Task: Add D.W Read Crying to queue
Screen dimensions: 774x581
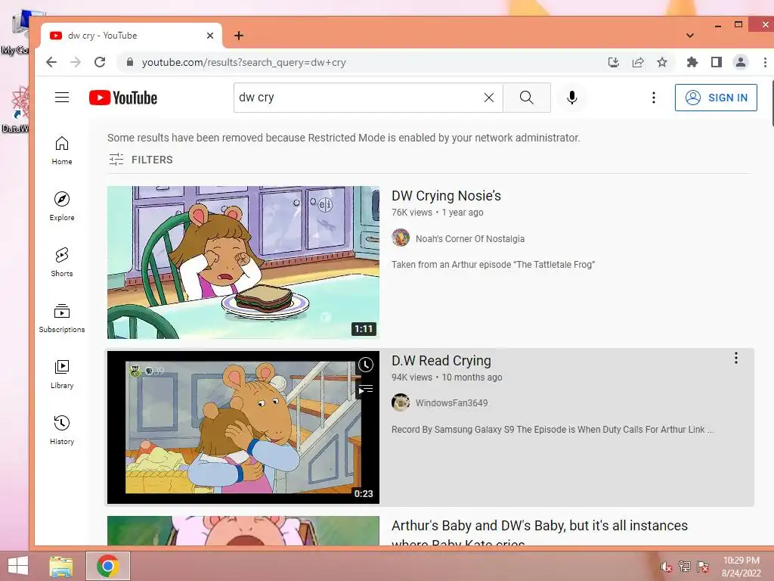Action: [365, 390]
